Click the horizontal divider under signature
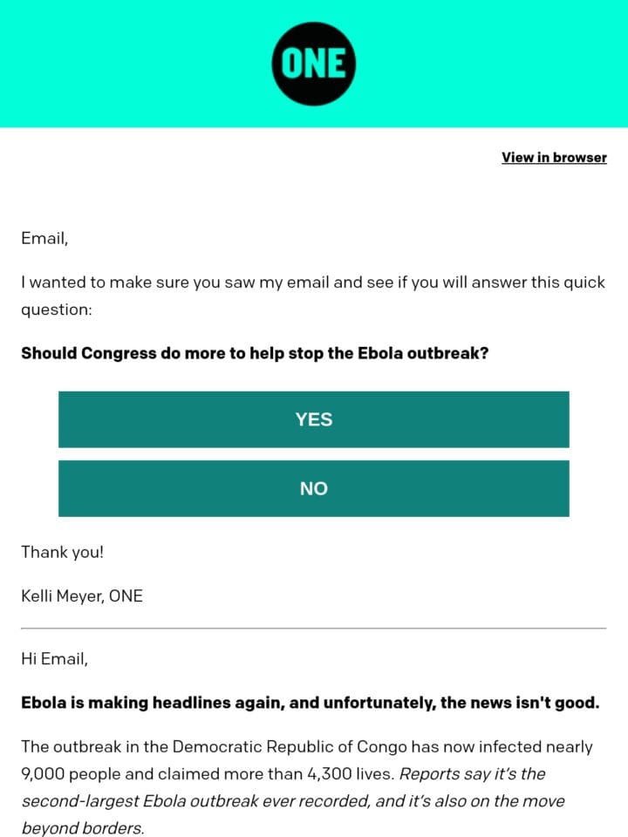628x837 pixels. 313,629
